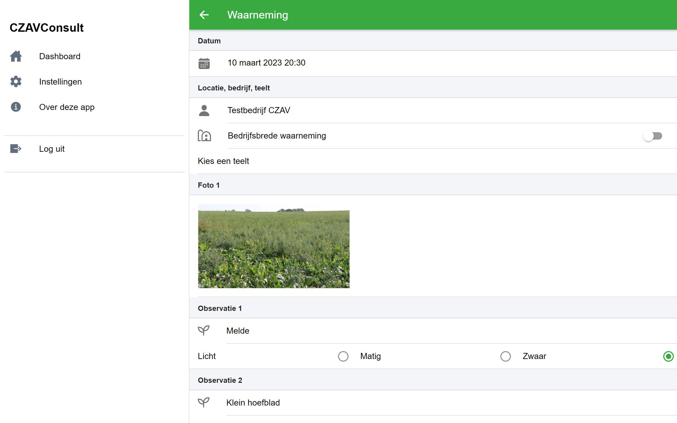Click the plant icon next to Melde

point(204,330)
